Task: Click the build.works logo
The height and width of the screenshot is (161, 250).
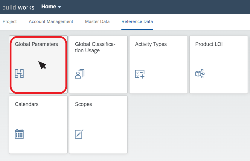Action: point(18,7)
